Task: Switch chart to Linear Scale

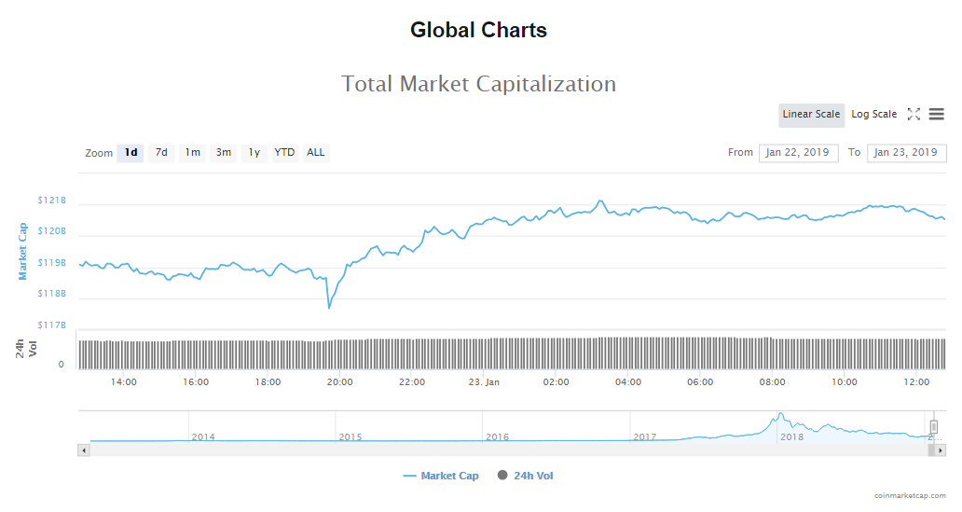Action: pyautogui.click(x=811, y=115)
